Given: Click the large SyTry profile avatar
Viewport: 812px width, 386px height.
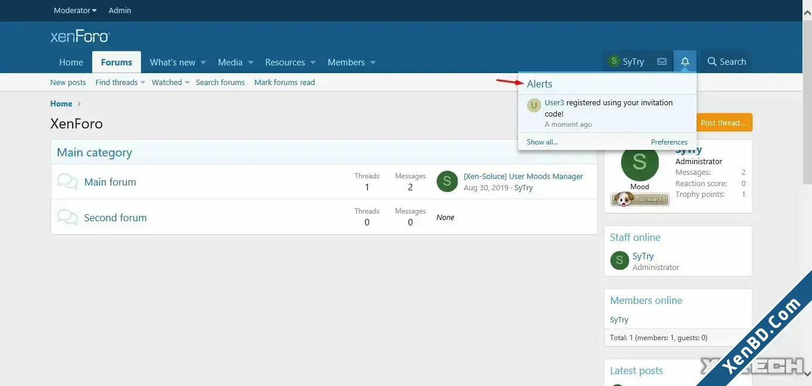Looking at the screenshot, I should click(639, 161).
